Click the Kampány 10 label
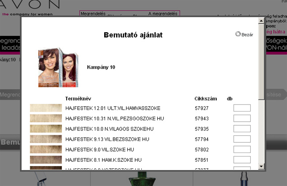 tap(101, 67)
